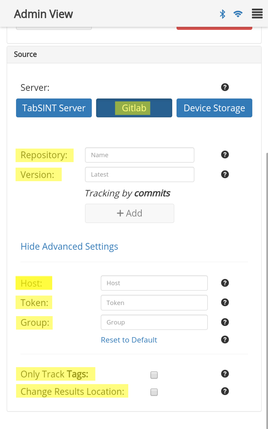Image resolution: width=268 pixels, height=429 pixels.
Task: Select the Gitlab server option
Action: [x=134, y=108]
